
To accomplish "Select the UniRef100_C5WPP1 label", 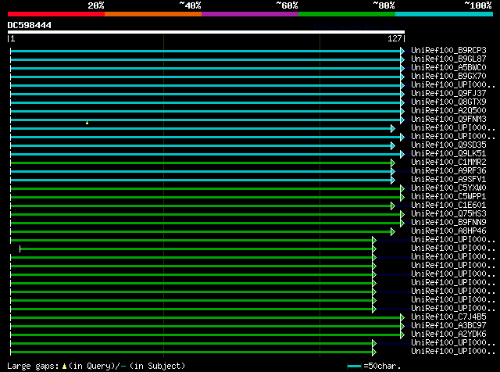I will click(448, 197).
